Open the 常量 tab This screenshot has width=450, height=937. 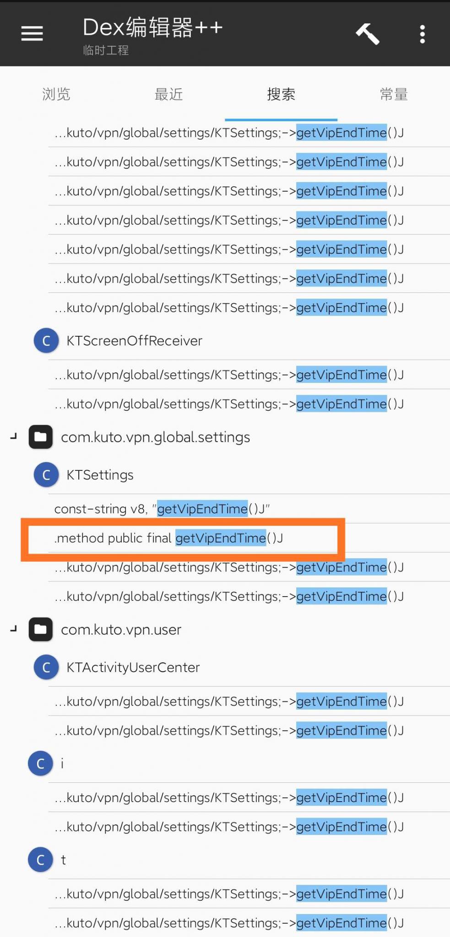[394, 94]
